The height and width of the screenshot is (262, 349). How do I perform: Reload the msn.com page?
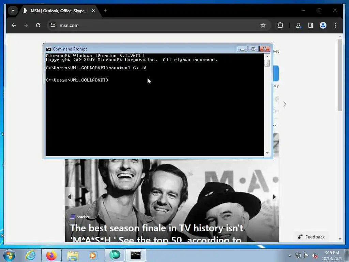click(x=38, y=25)
